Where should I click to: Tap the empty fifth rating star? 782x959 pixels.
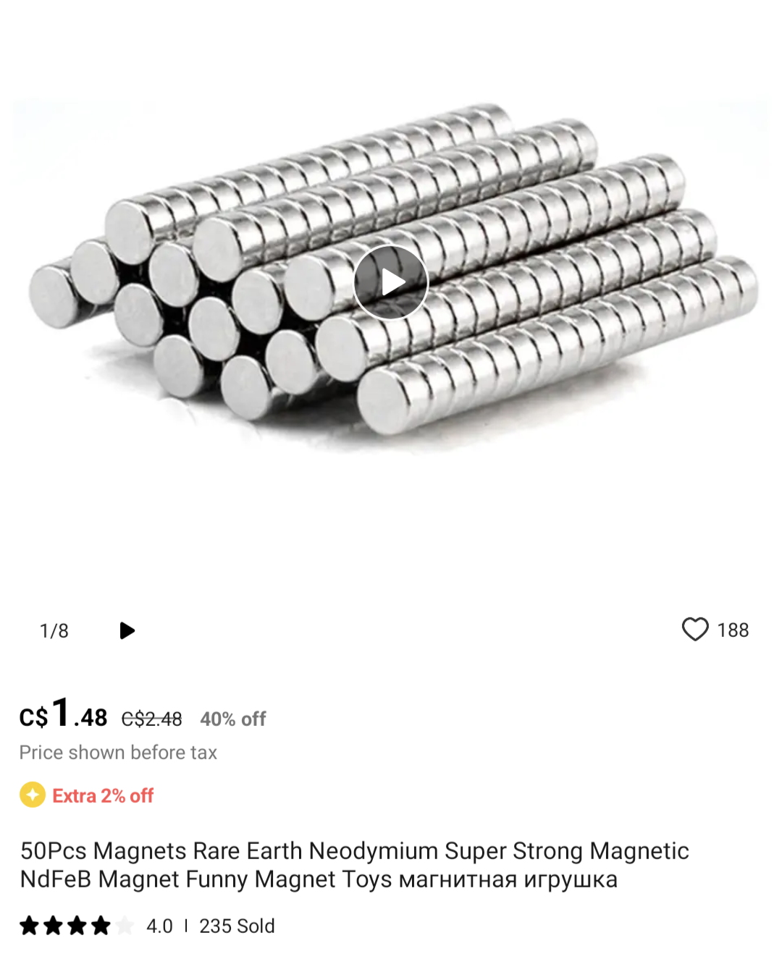click(125, 926)
